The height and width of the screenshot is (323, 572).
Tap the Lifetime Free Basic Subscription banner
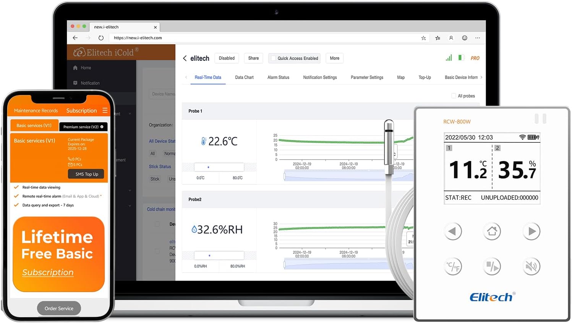point(59,254)
